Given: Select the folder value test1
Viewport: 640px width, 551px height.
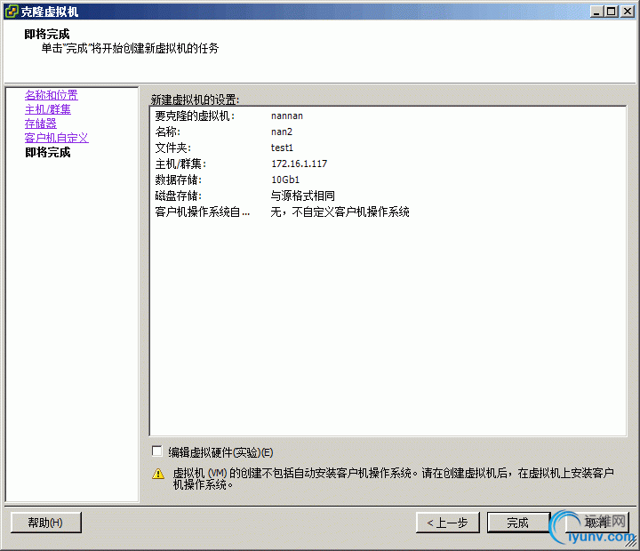Looking at the screenshot, I should pyautogui.click(x=282, y=148).
